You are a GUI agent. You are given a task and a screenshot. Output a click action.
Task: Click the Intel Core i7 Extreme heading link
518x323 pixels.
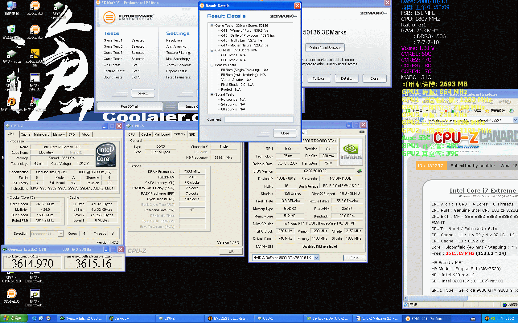pyautogui.click(x=482, y=191)
